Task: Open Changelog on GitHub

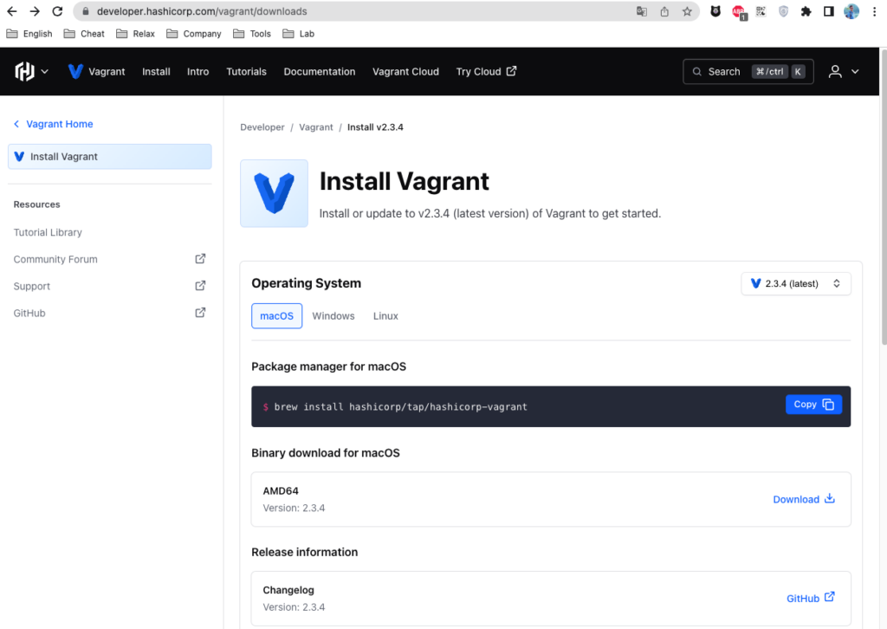Action: 811,598
